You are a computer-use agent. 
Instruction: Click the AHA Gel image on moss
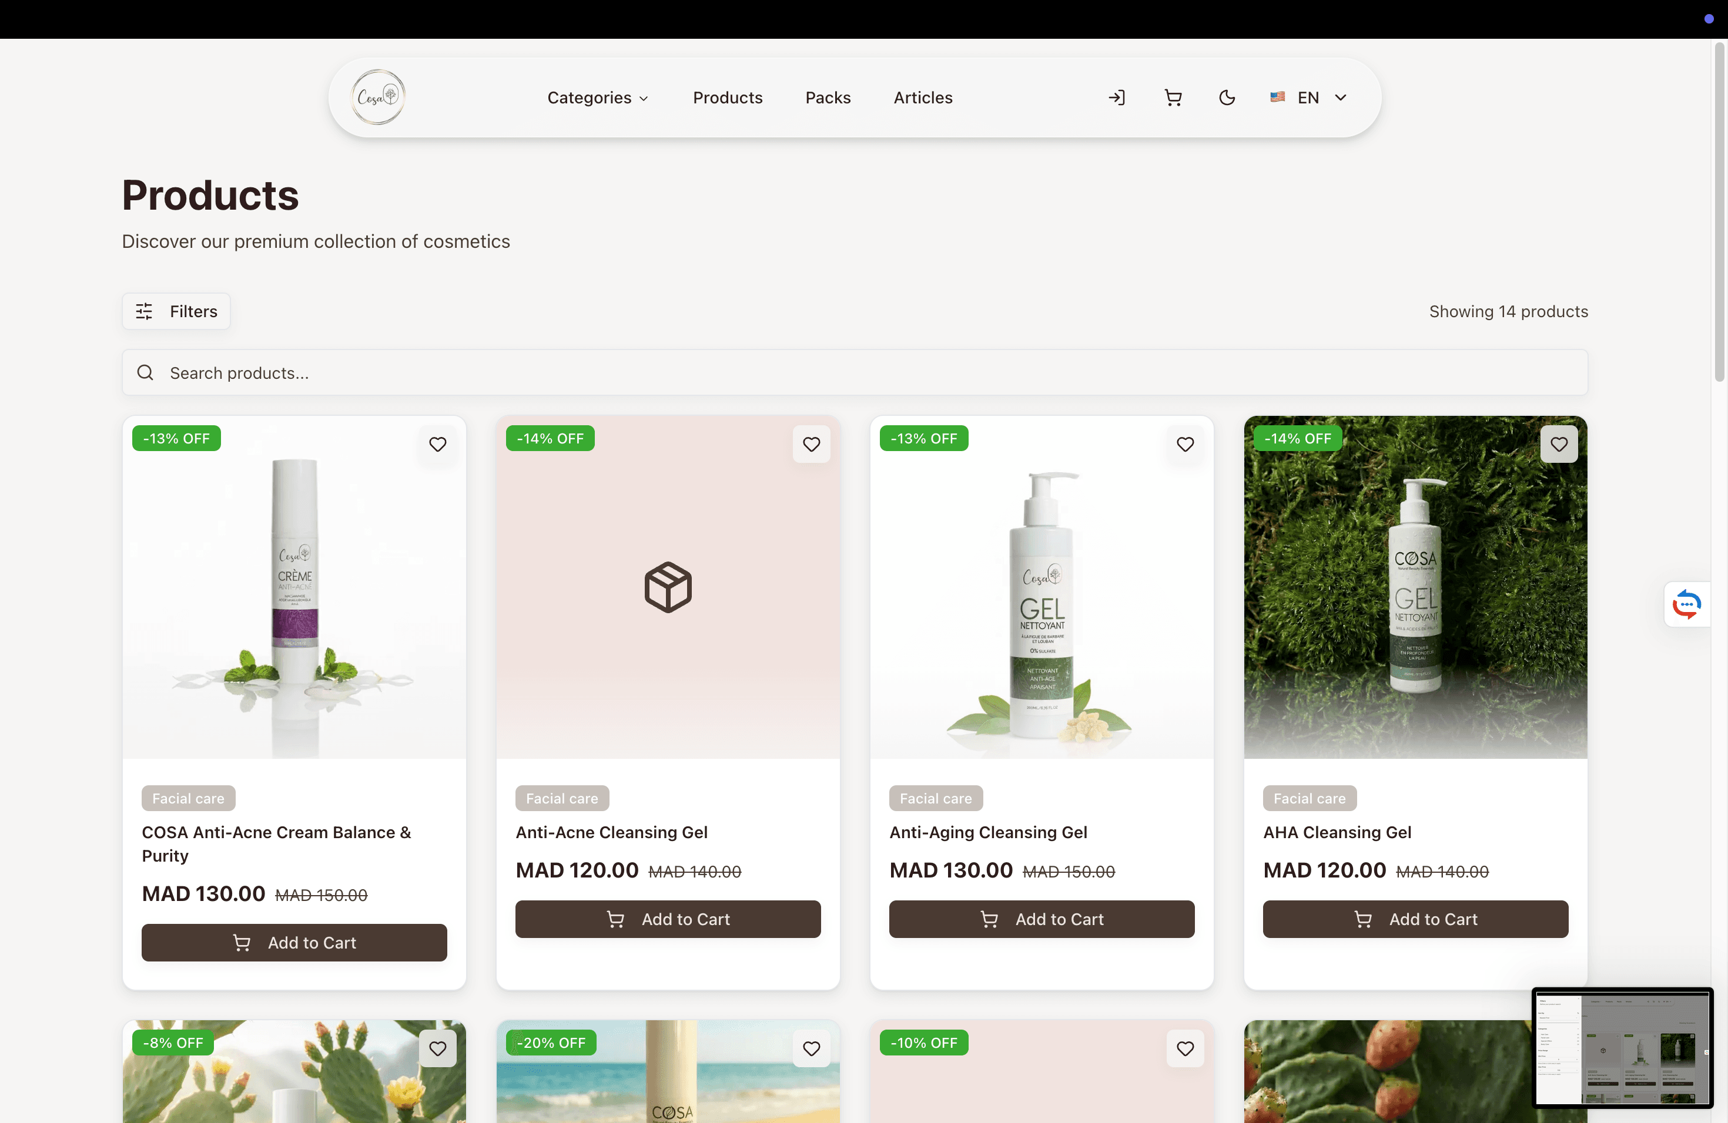1416,587
